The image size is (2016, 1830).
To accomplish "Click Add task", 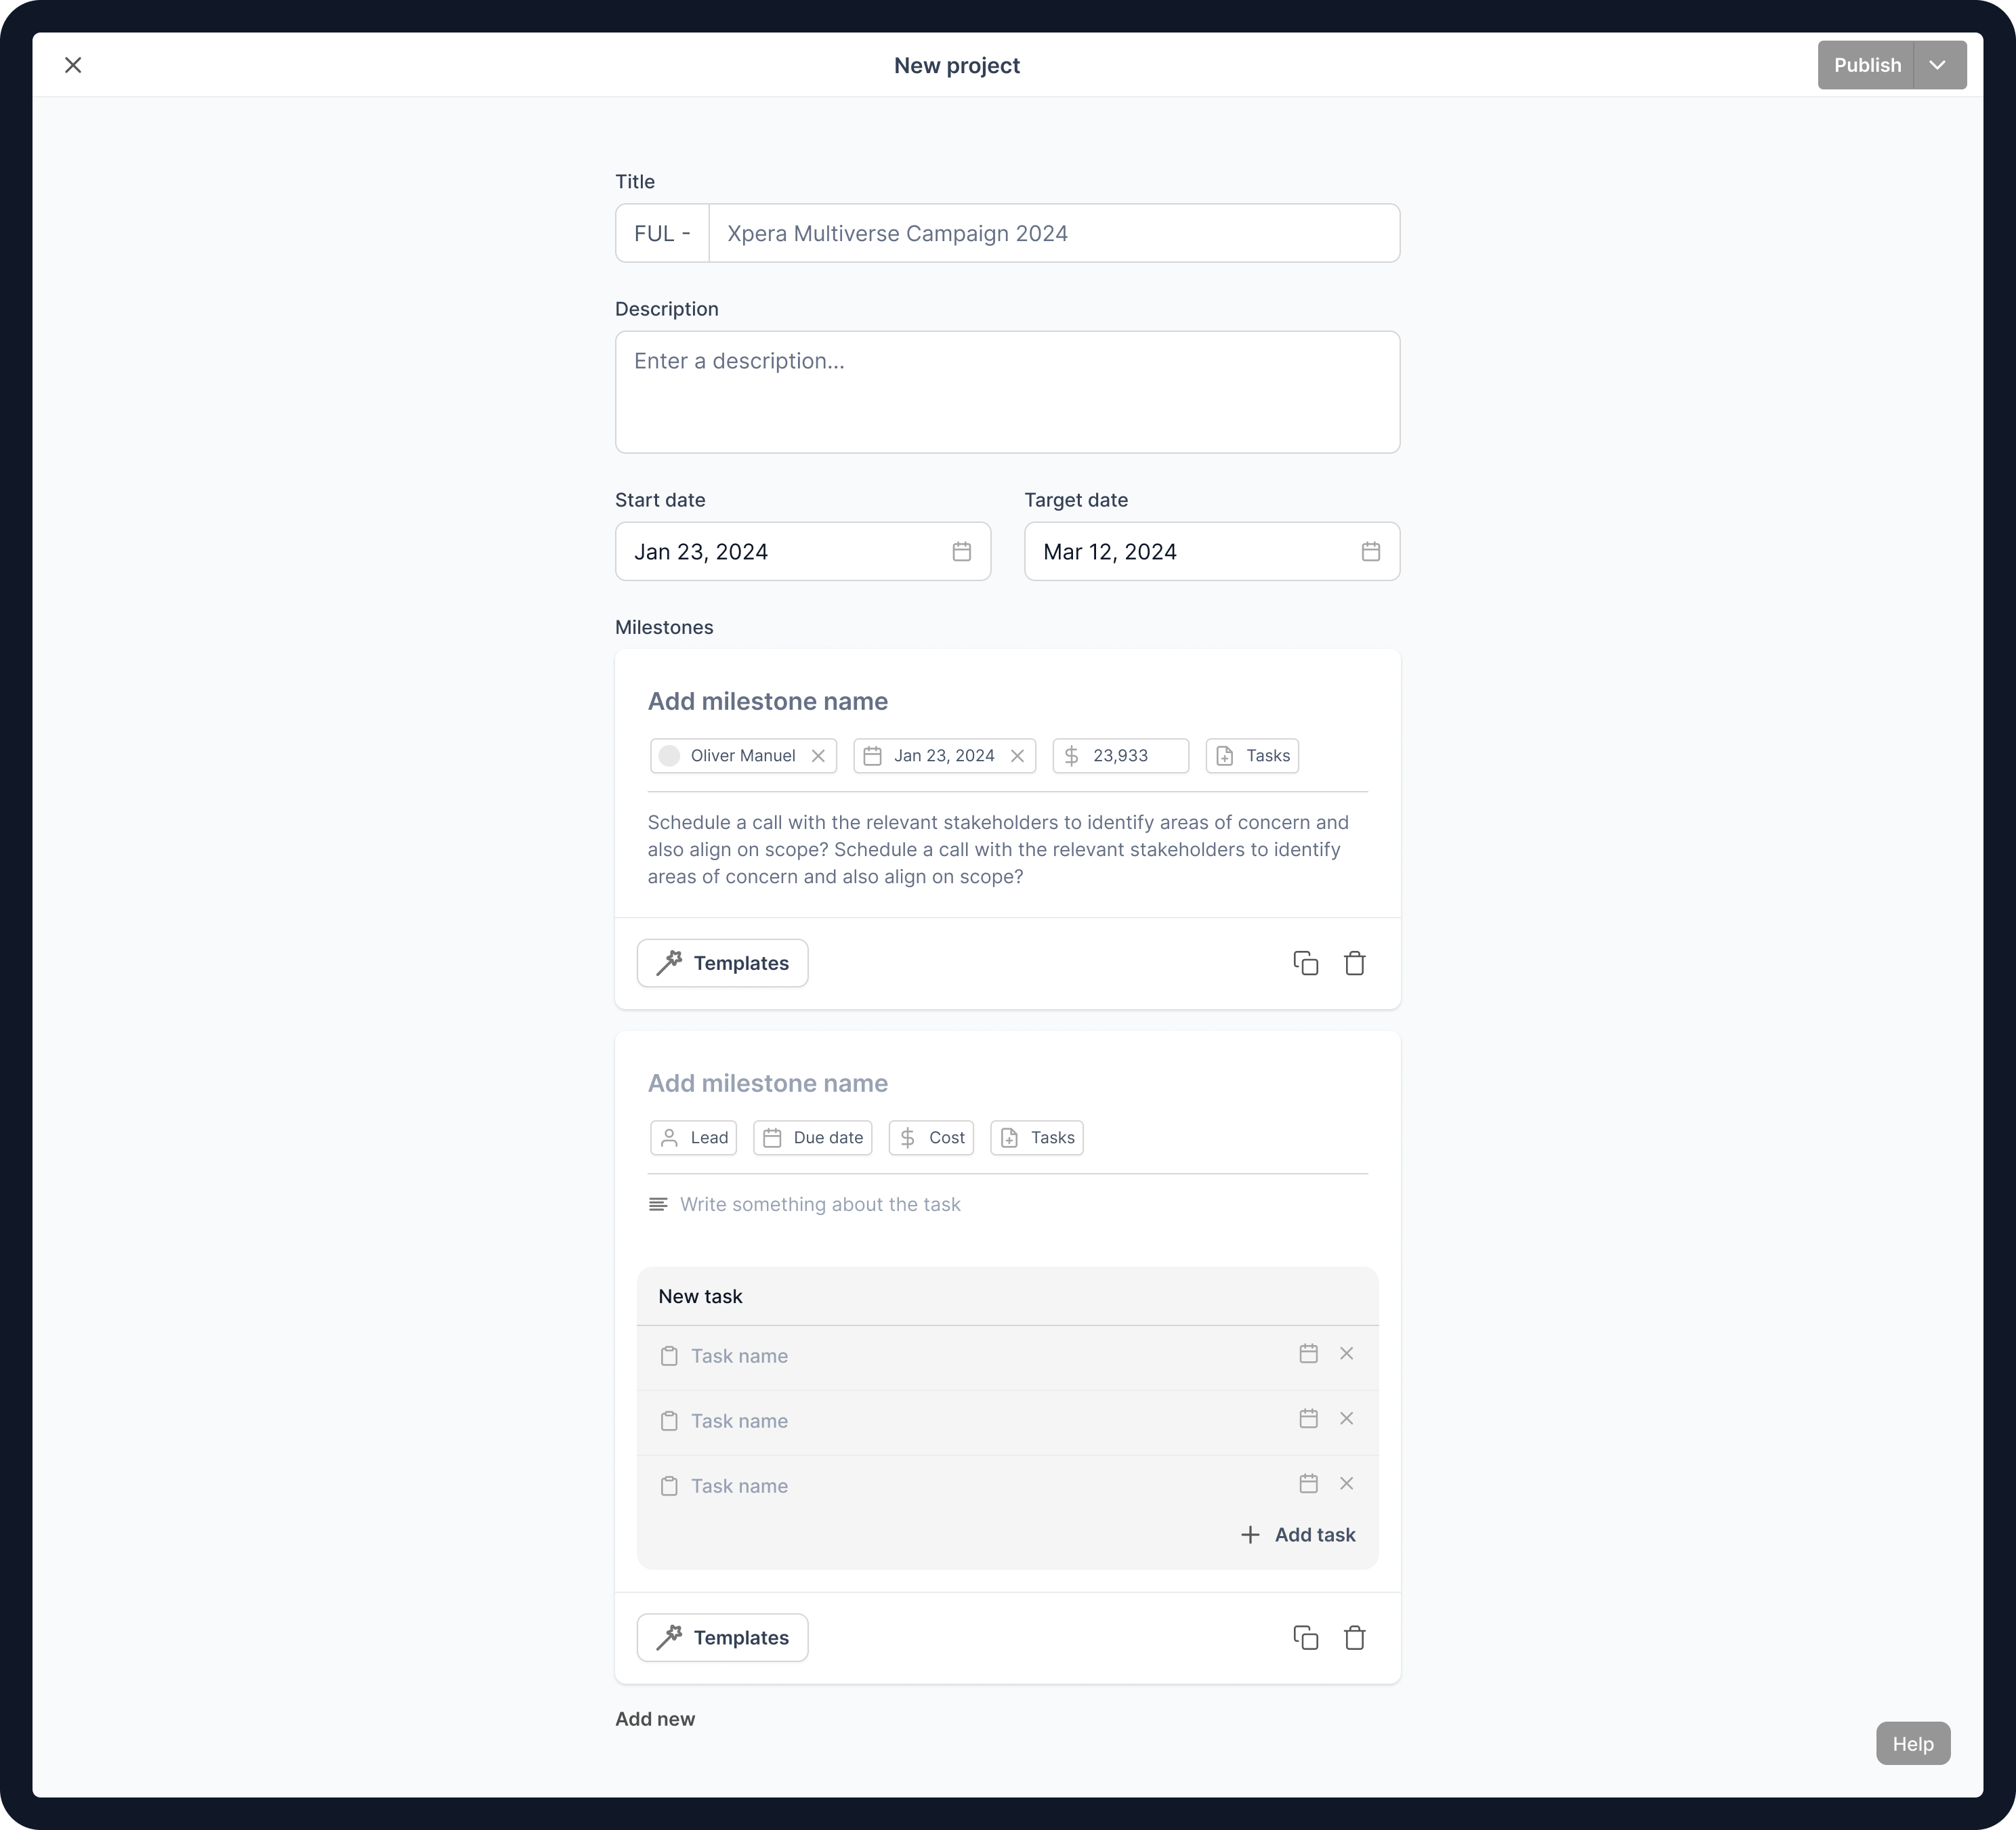I will click(1297, 1535).
